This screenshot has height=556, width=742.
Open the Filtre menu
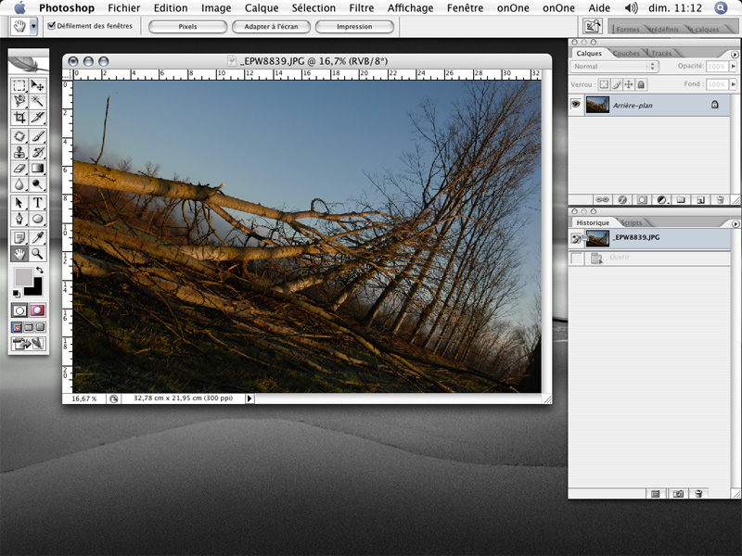(x=362, y=8)
